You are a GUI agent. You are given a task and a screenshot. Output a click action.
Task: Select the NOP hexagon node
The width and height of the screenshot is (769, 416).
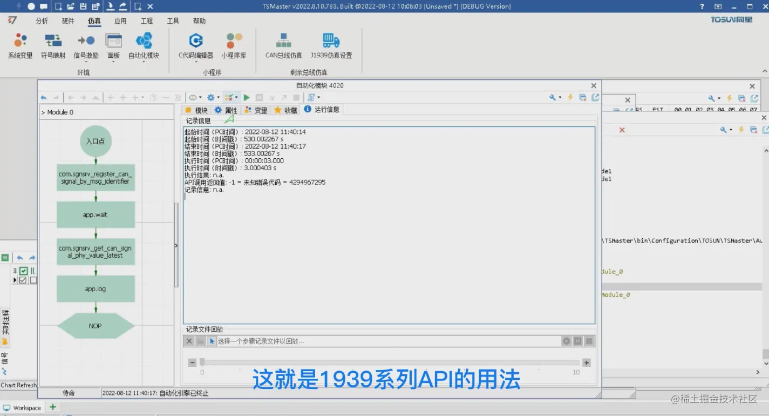(x=96, y=326)
